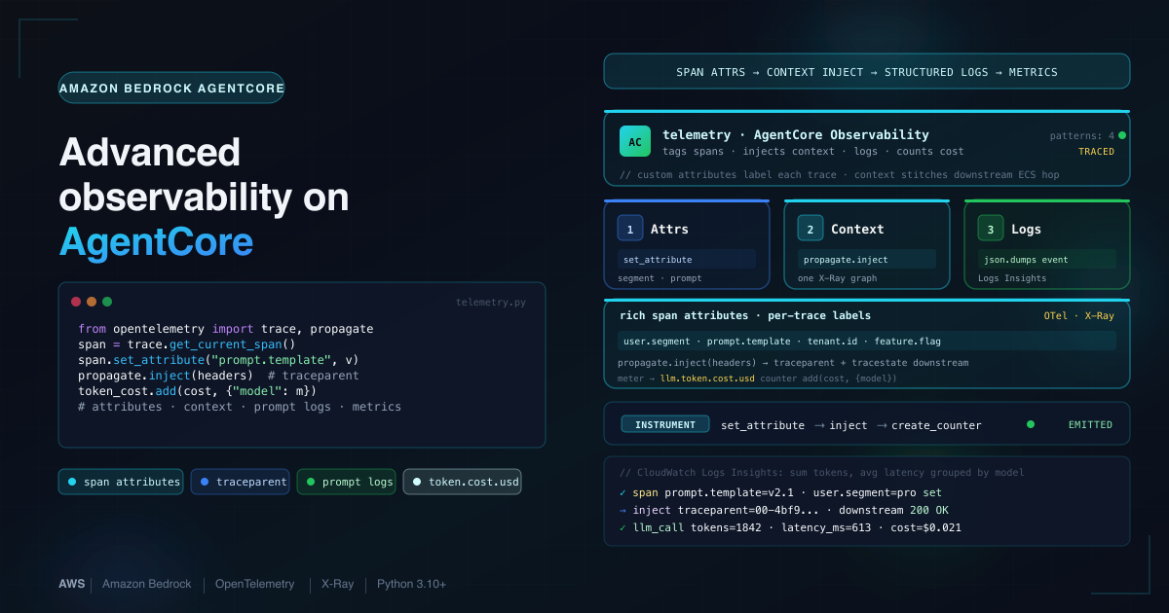Viewport: 1169px width, 613px height.
Task: Click the span attributes chip
Action: 121,482
